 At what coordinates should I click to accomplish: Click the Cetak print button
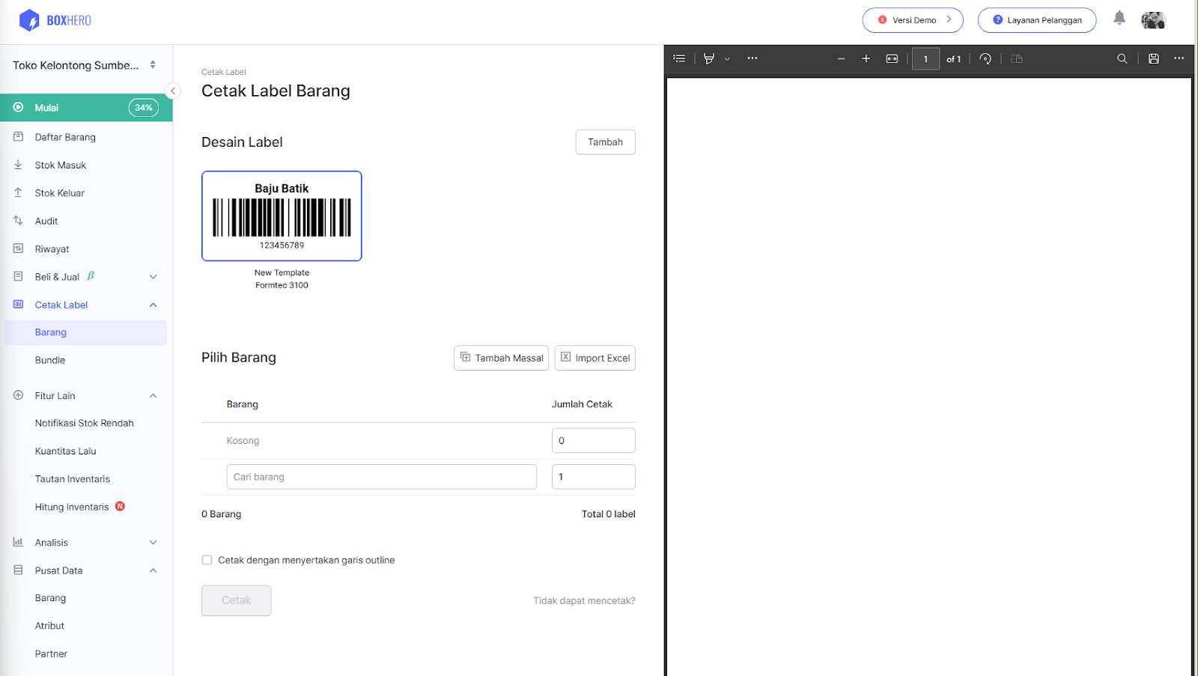(236, 600)
